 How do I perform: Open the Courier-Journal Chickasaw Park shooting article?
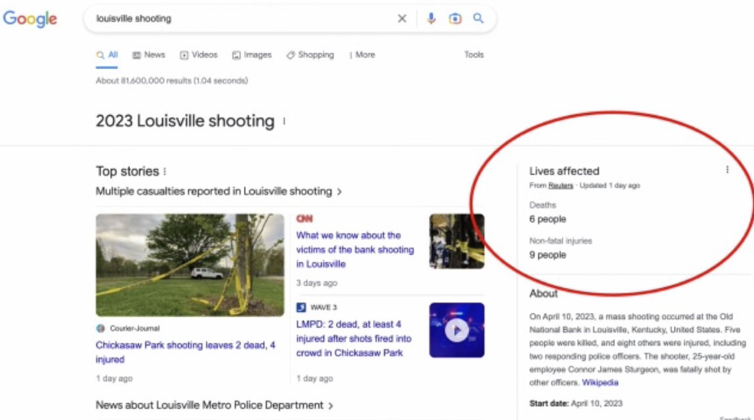click(186, 352)
